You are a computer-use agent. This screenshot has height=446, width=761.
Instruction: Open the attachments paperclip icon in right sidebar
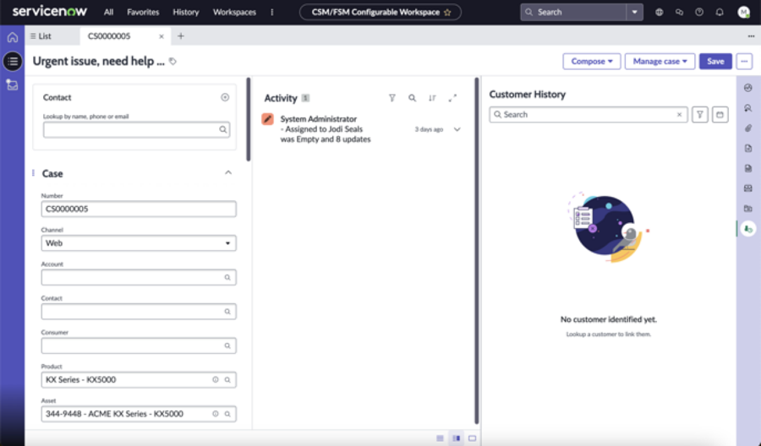point(748,128)
